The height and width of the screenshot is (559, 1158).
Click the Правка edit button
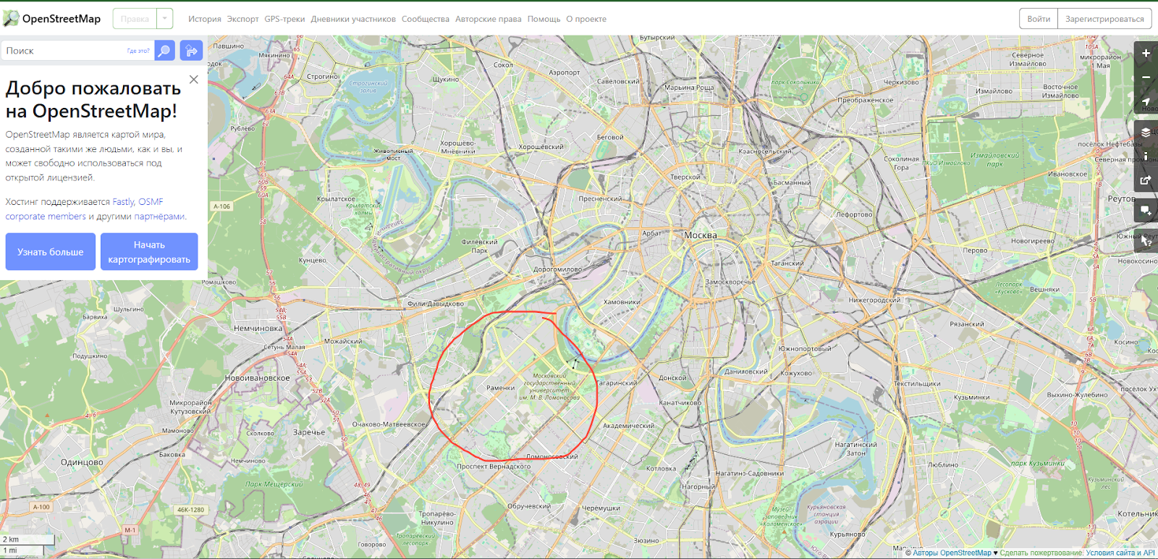(135, 19)
